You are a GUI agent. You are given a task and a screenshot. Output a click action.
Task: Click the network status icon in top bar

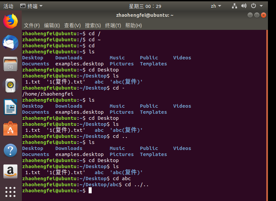tap(234, 6)
